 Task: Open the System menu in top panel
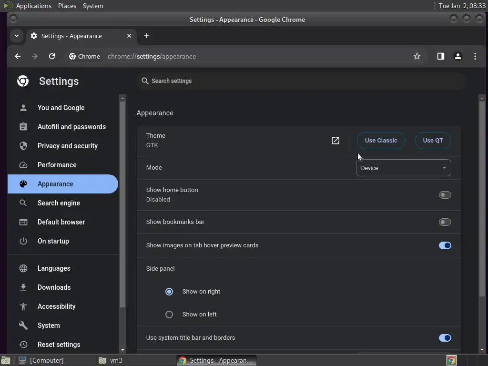(93, 6)
